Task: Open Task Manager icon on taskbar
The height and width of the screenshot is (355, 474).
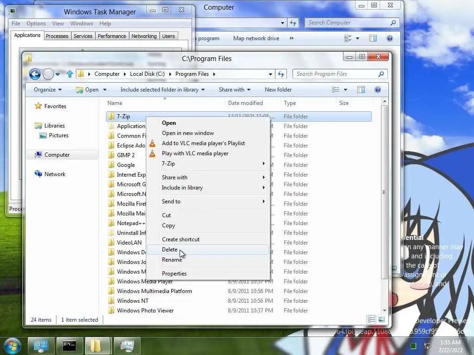Action: point(127,345)
